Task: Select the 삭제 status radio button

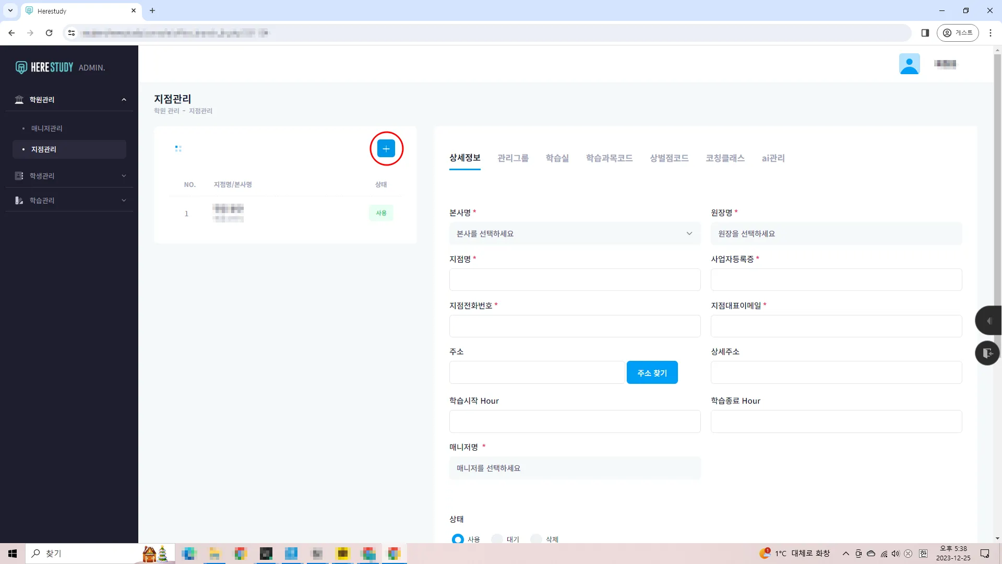Action: [536, 538]
